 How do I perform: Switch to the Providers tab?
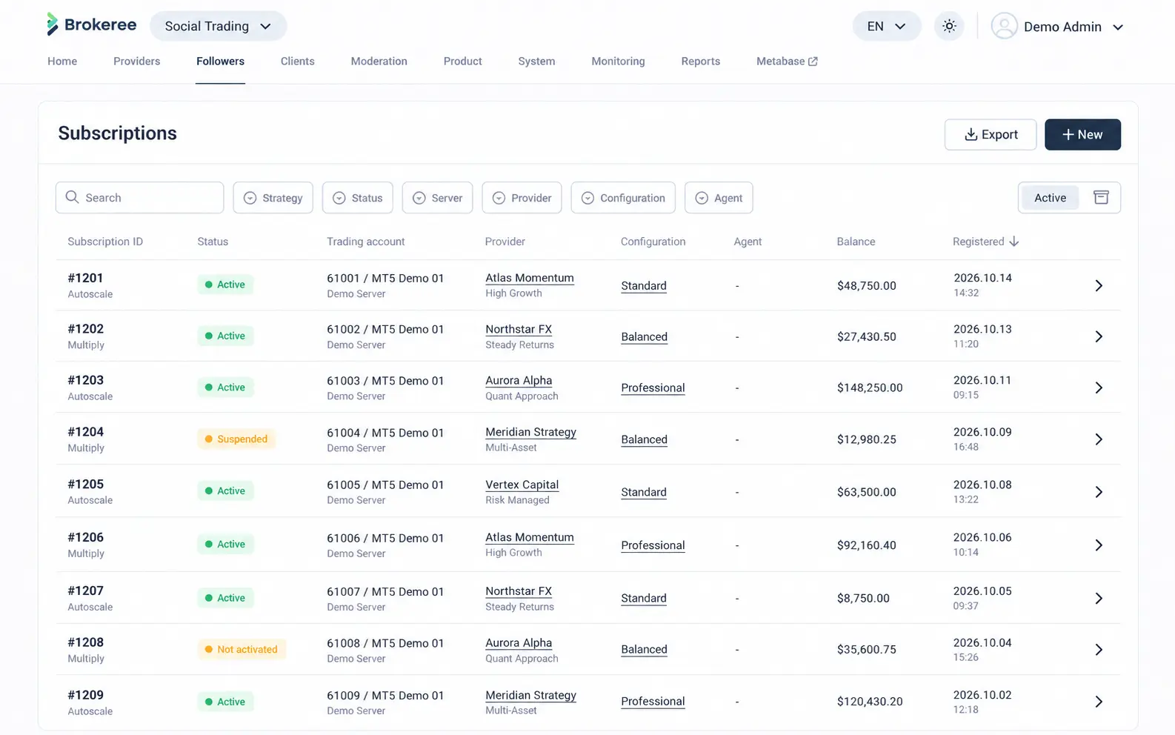136,61
